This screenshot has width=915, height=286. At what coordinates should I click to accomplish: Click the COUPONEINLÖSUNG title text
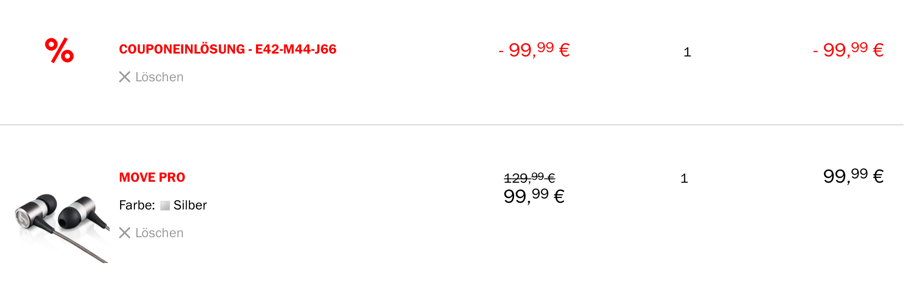click(182, 49)
